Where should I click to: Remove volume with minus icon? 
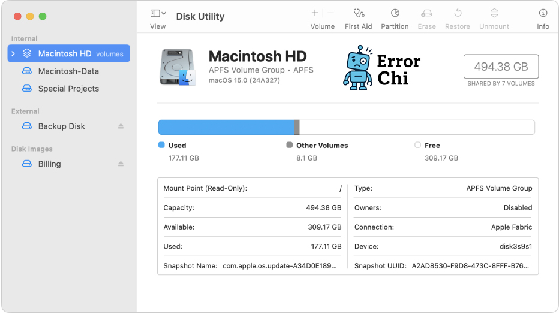tap(331, 13)
